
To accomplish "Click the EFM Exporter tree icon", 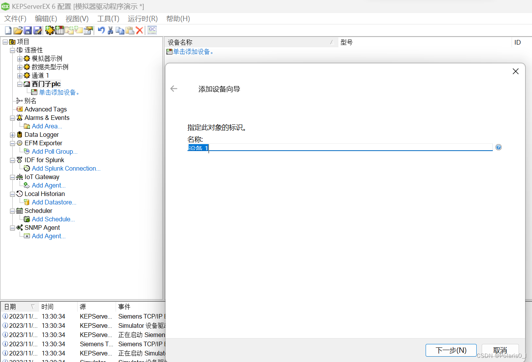I will (x=20, y=143).
